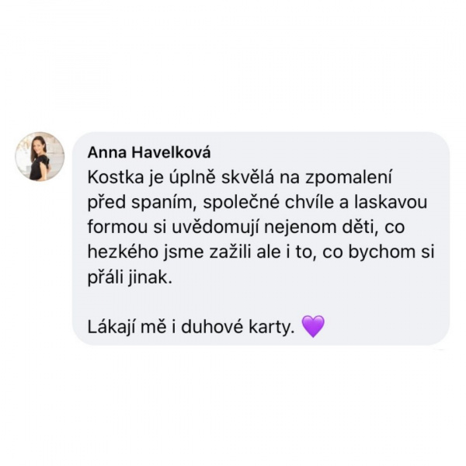Click the commenter name Anna Havelková
The height and width of the screenshot is (466, 466).
click(149, 153)
